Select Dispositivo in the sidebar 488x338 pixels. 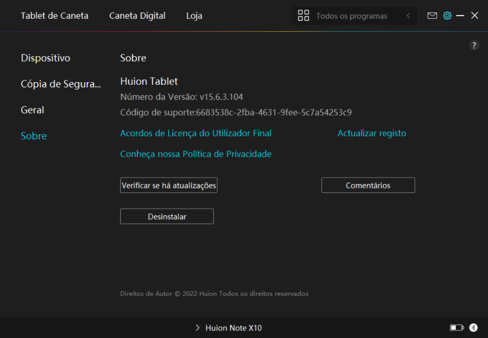click(x=45, y=58)
